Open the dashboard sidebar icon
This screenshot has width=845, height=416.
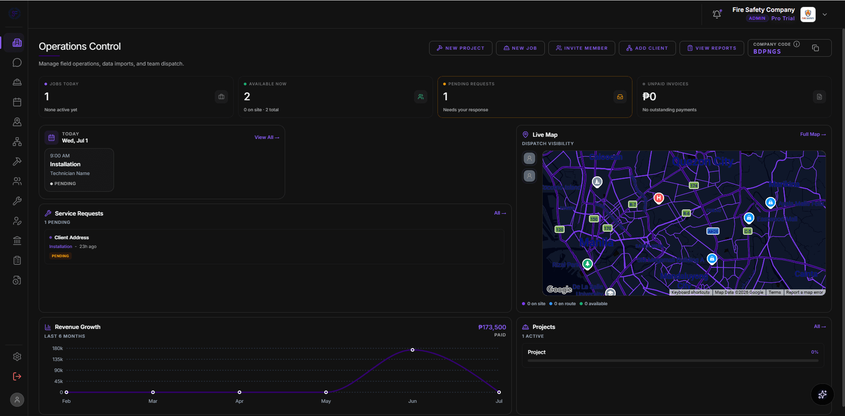coord(17,43)
